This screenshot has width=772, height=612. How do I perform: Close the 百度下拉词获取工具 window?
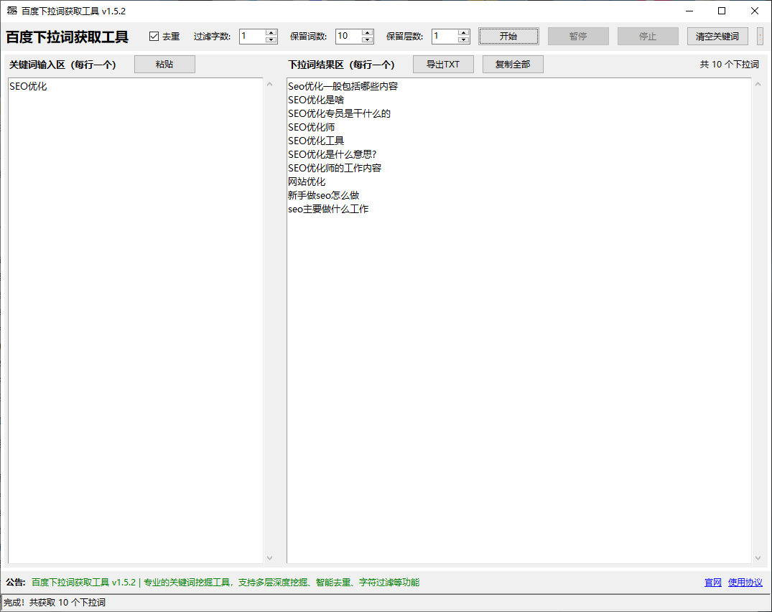pyautogui.click(x=754, y=11)
